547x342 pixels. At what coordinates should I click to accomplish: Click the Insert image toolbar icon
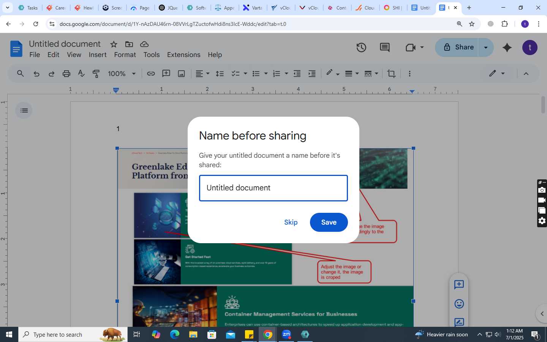(x=182, y=74)
